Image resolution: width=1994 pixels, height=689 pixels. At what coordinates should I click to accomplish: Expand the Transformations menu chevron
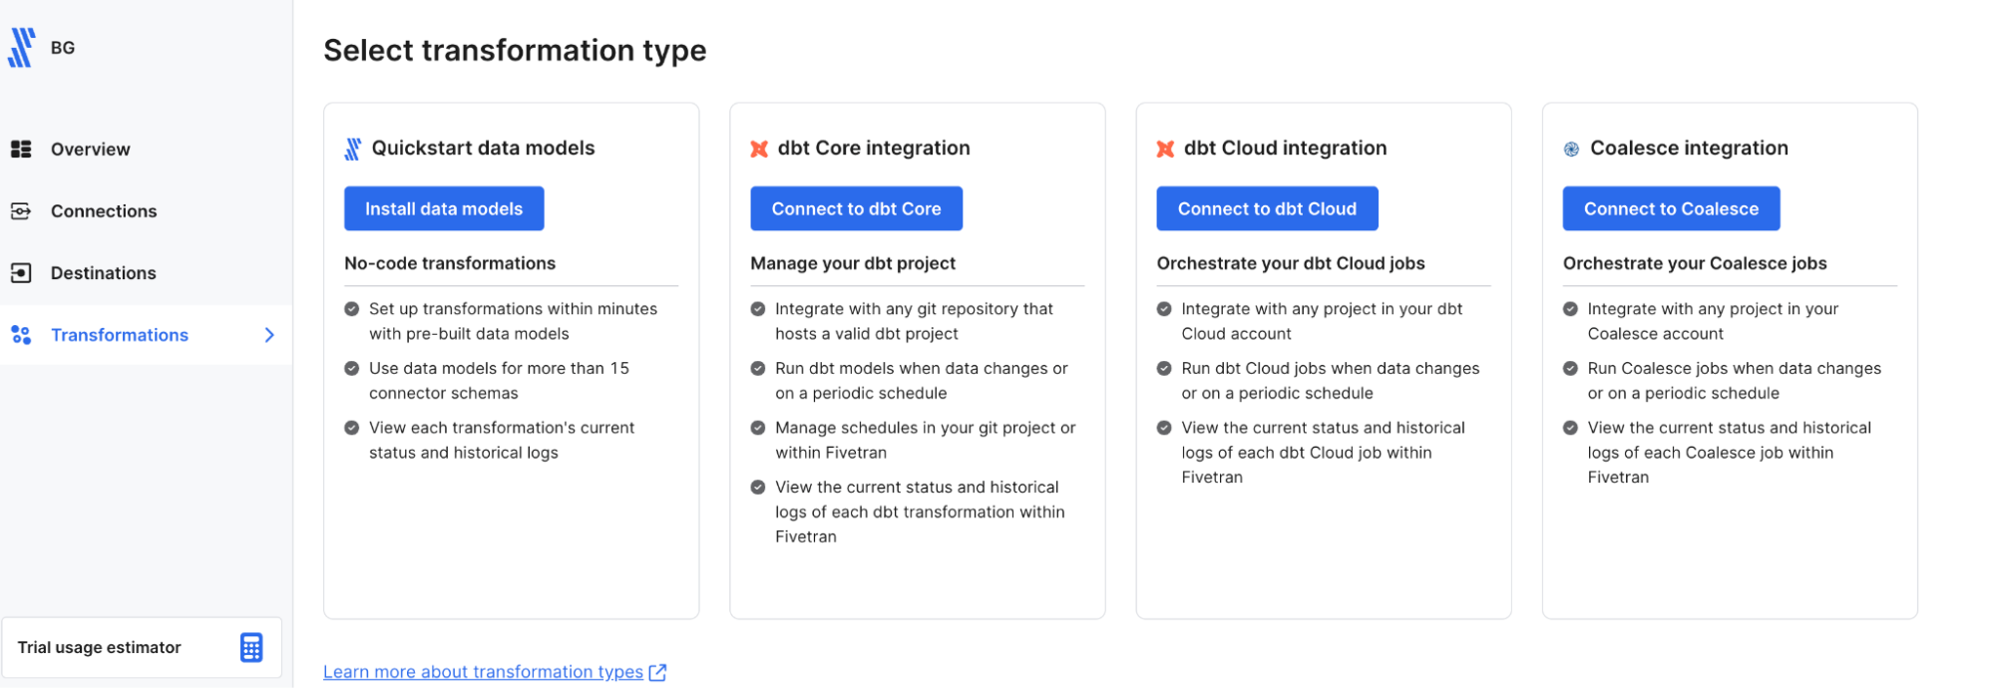click(x=269, y=335)
